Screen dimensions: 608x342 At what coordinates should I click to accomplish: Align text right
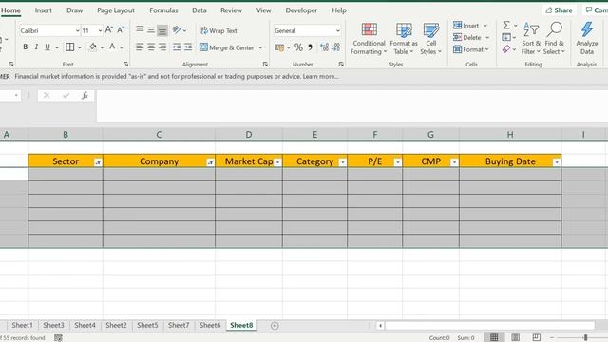162,47
